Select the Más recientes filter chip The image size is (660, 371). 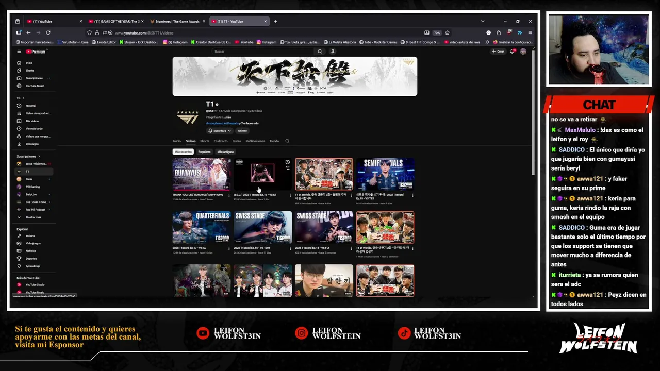183,152
